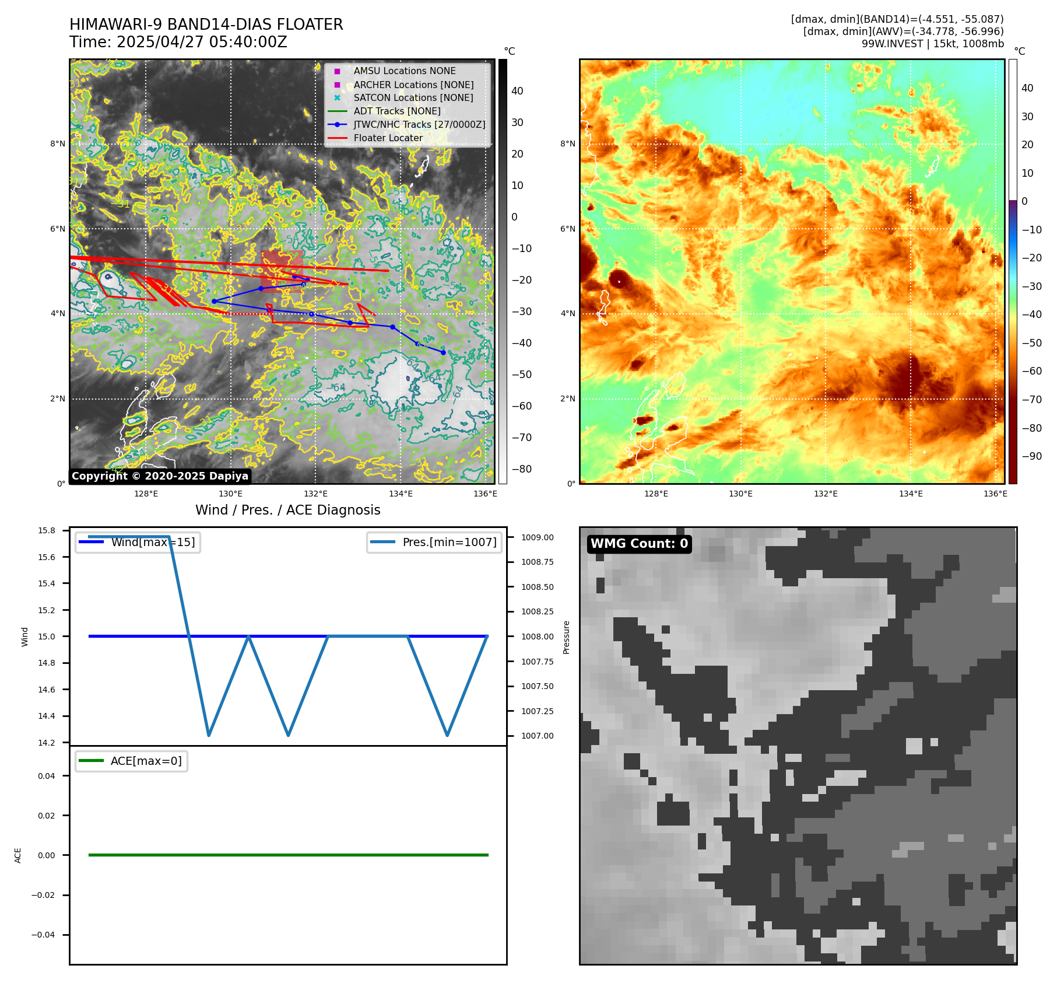
Task: Click the 2°N tick on the colored map
Action: (568, 399)
